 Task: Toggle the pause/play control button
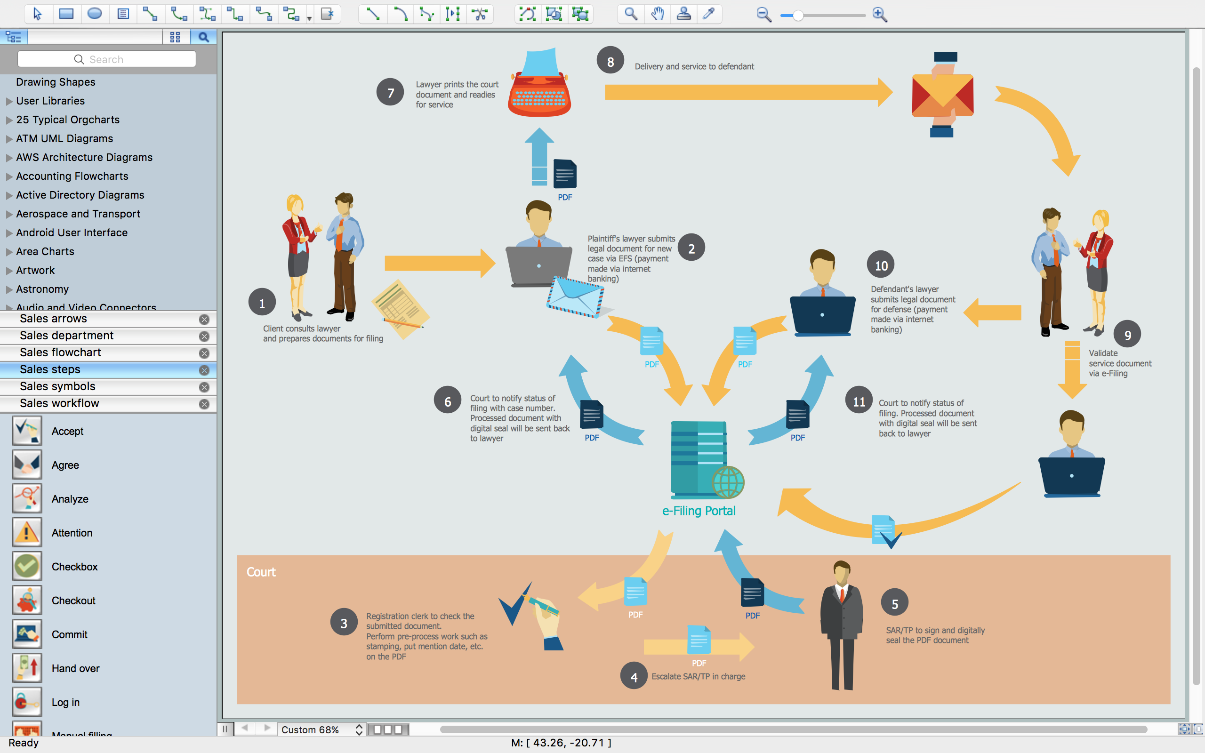tap(226, 728)
